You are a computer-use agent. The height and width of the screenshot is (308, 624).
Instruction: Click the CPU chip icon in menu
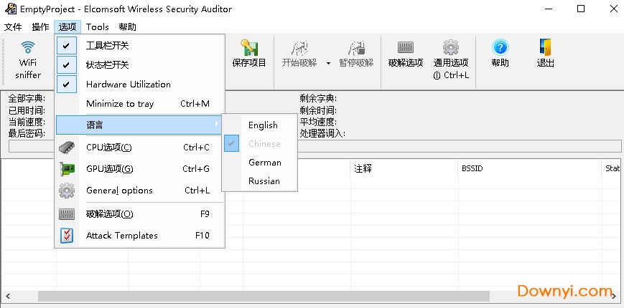click(67, 148)
